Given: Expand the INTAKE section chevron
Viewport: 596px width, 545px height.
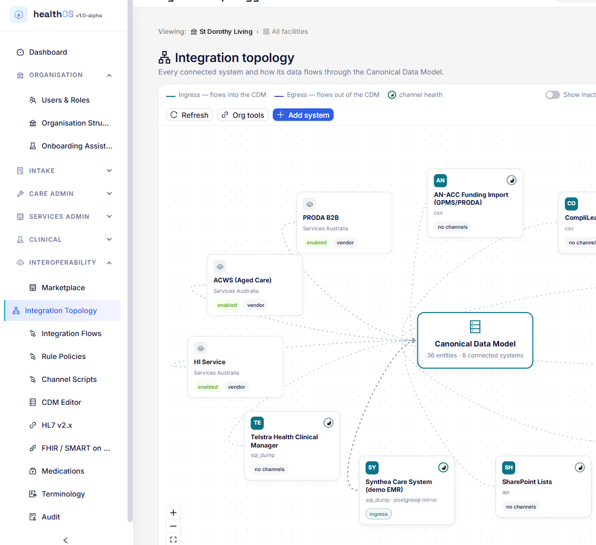Looking at the screenshot, I should (109, 170).
